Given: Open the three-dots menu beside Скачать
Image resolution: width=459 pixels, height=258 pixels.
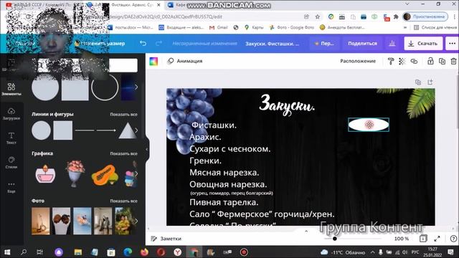Looking at the screenshot, I should click(x=452, y=43).
